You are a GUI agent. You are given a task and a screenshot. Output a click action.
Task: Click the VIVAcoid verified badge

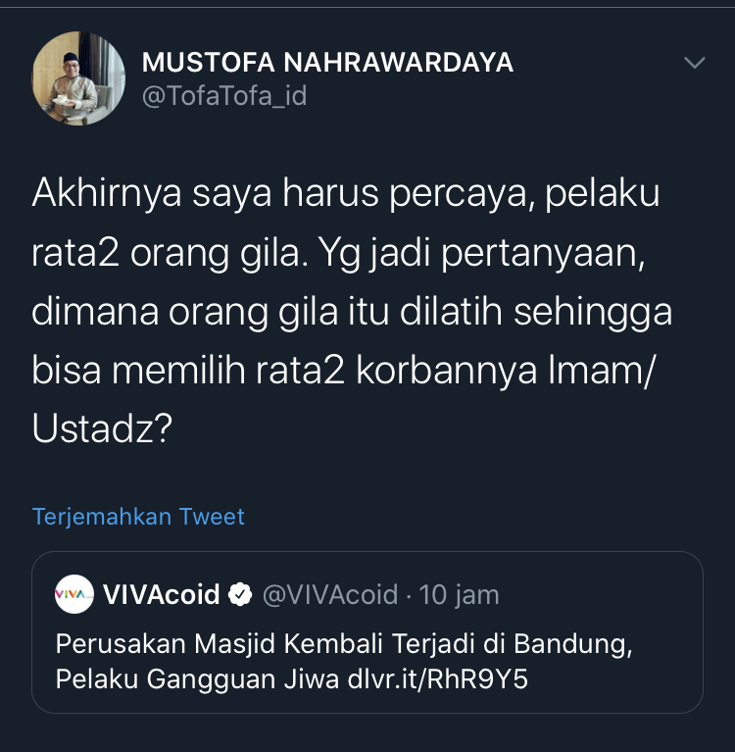click(240, 595)
